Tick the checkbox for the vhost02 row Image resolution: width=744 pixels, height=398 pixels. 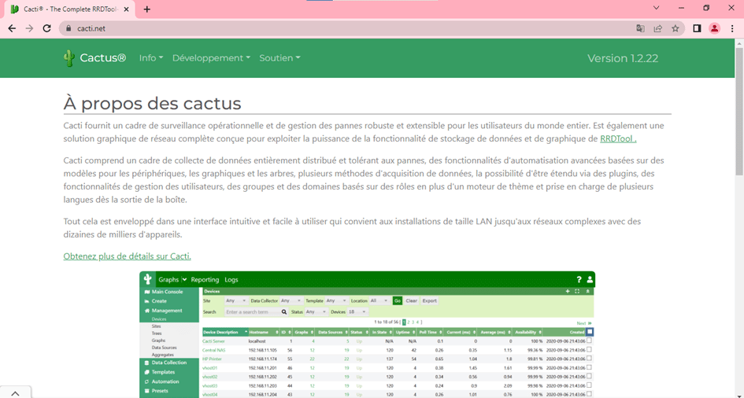(x=590, y=376)
